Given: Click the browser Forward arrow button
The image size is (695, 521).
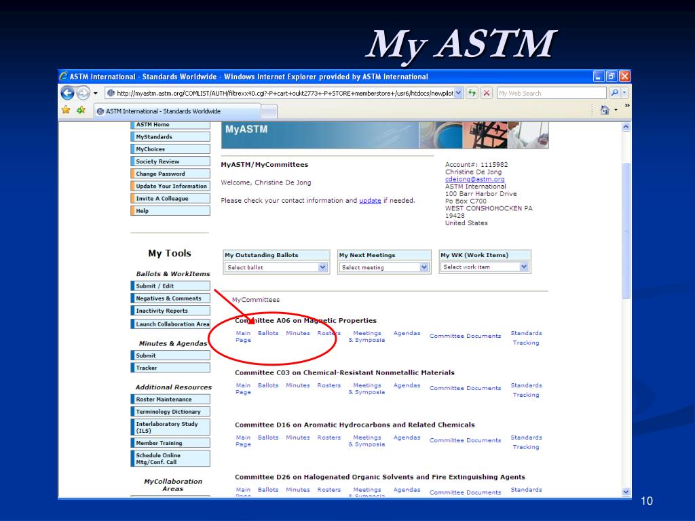Looking at the screenshot, I should tap(83, 93).
